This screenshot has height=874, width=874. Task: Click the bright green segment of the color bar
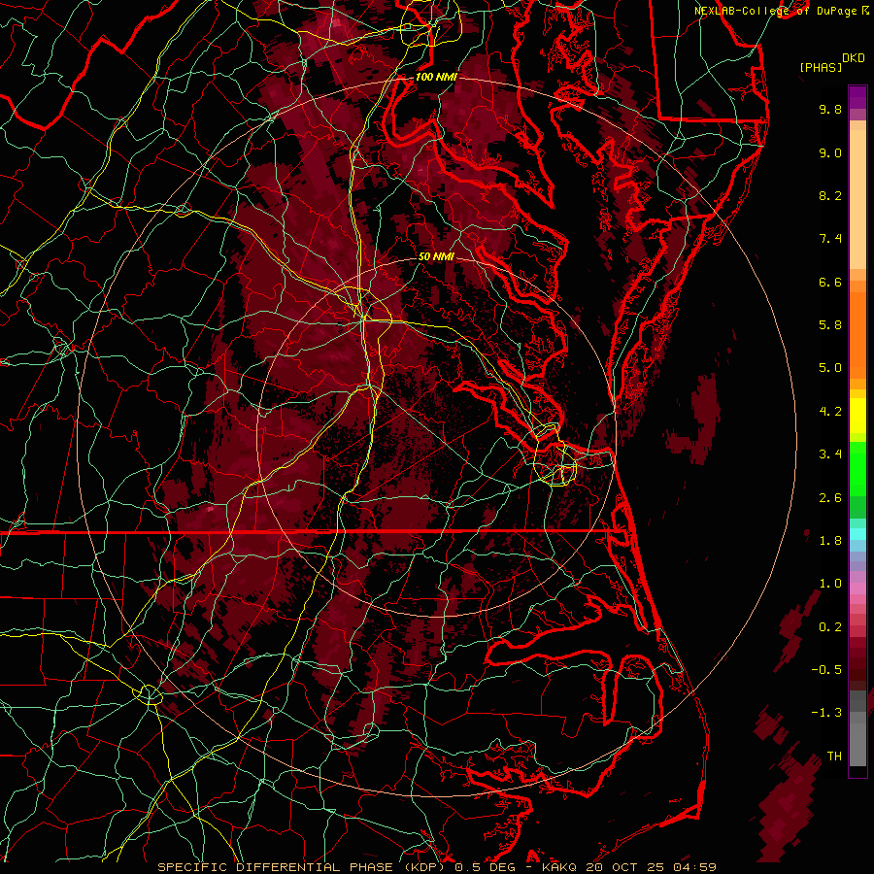click(857, 469)
